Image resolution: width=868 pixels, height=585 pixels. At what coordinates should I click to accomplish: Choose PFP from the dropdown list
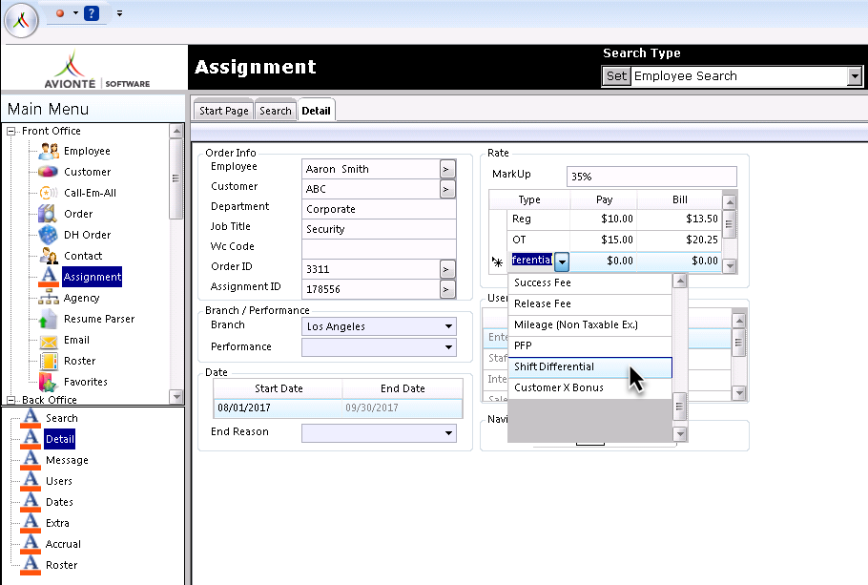[590, 346]
